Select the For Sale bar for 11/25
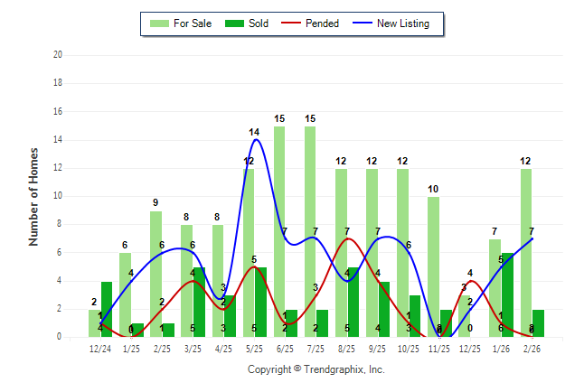This screenshot has width=584, height=392. [433, 266]
